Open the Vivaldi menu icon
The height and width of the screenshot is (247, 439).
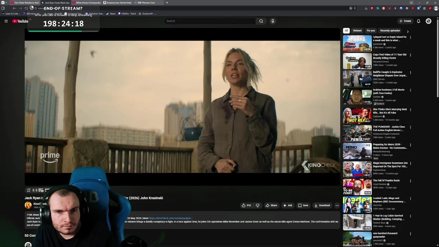tap(3, 3)
